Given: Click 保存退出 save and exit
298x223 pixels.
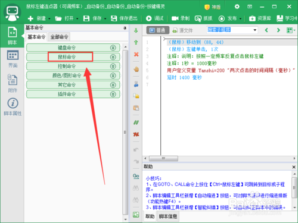Looking at the screenshot, I should [124, 18].
